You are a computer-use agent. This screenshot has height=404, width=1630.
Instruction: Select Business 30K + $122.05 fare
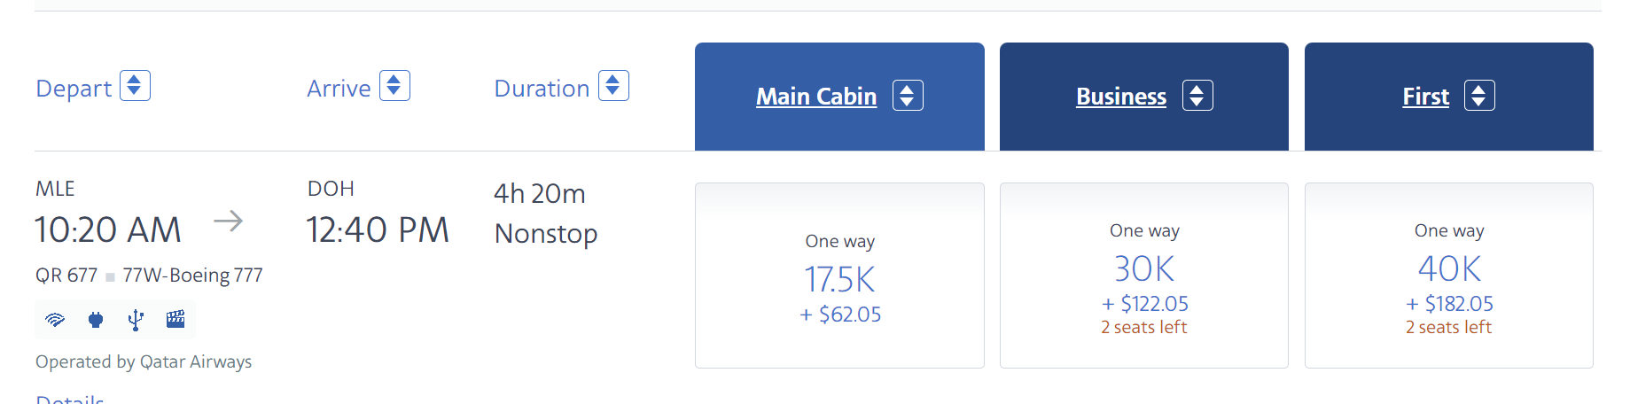1143,276
